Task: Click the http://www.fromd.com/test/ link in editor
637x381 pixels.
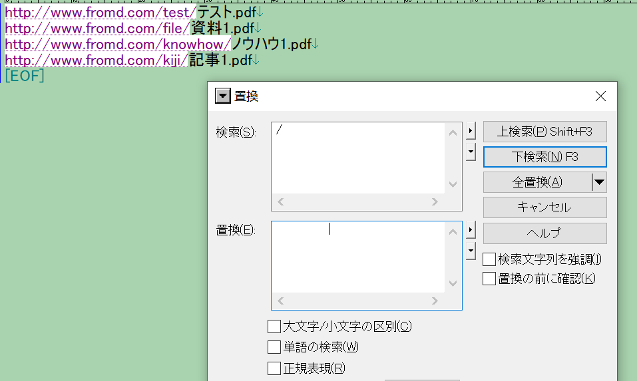Action: click(x=101, y=12)
